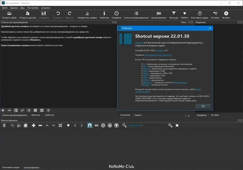
Task: Show the Audio level meter panel
Action: tap(87, 15)
